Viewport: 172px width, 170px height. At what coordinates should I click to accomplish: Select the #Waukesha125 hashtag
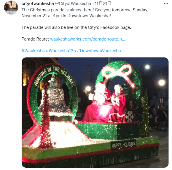click(61, 51)
